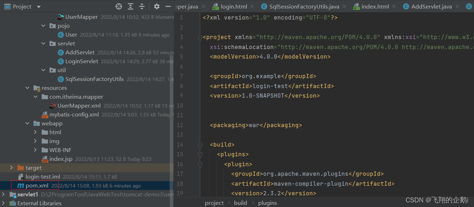Screen dimensions: 474x207
Task: Toggle code folding at line 16 plugin tag
Action: point(200,164)
